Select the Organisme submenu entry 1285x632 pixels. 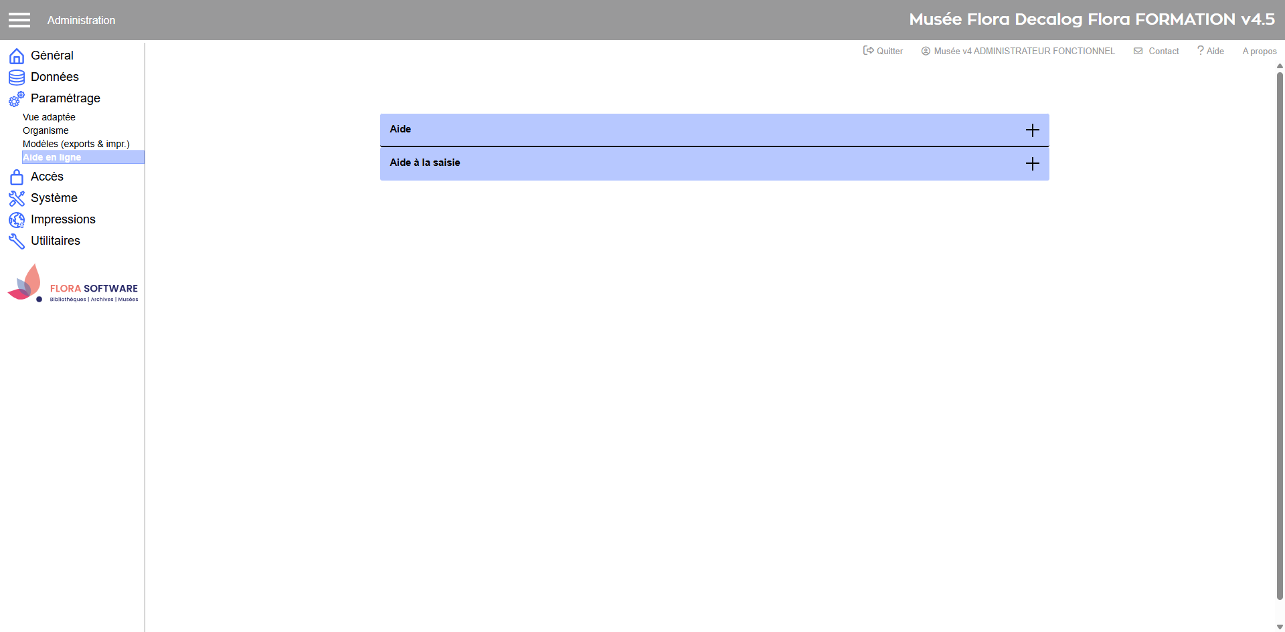[46, 130]
